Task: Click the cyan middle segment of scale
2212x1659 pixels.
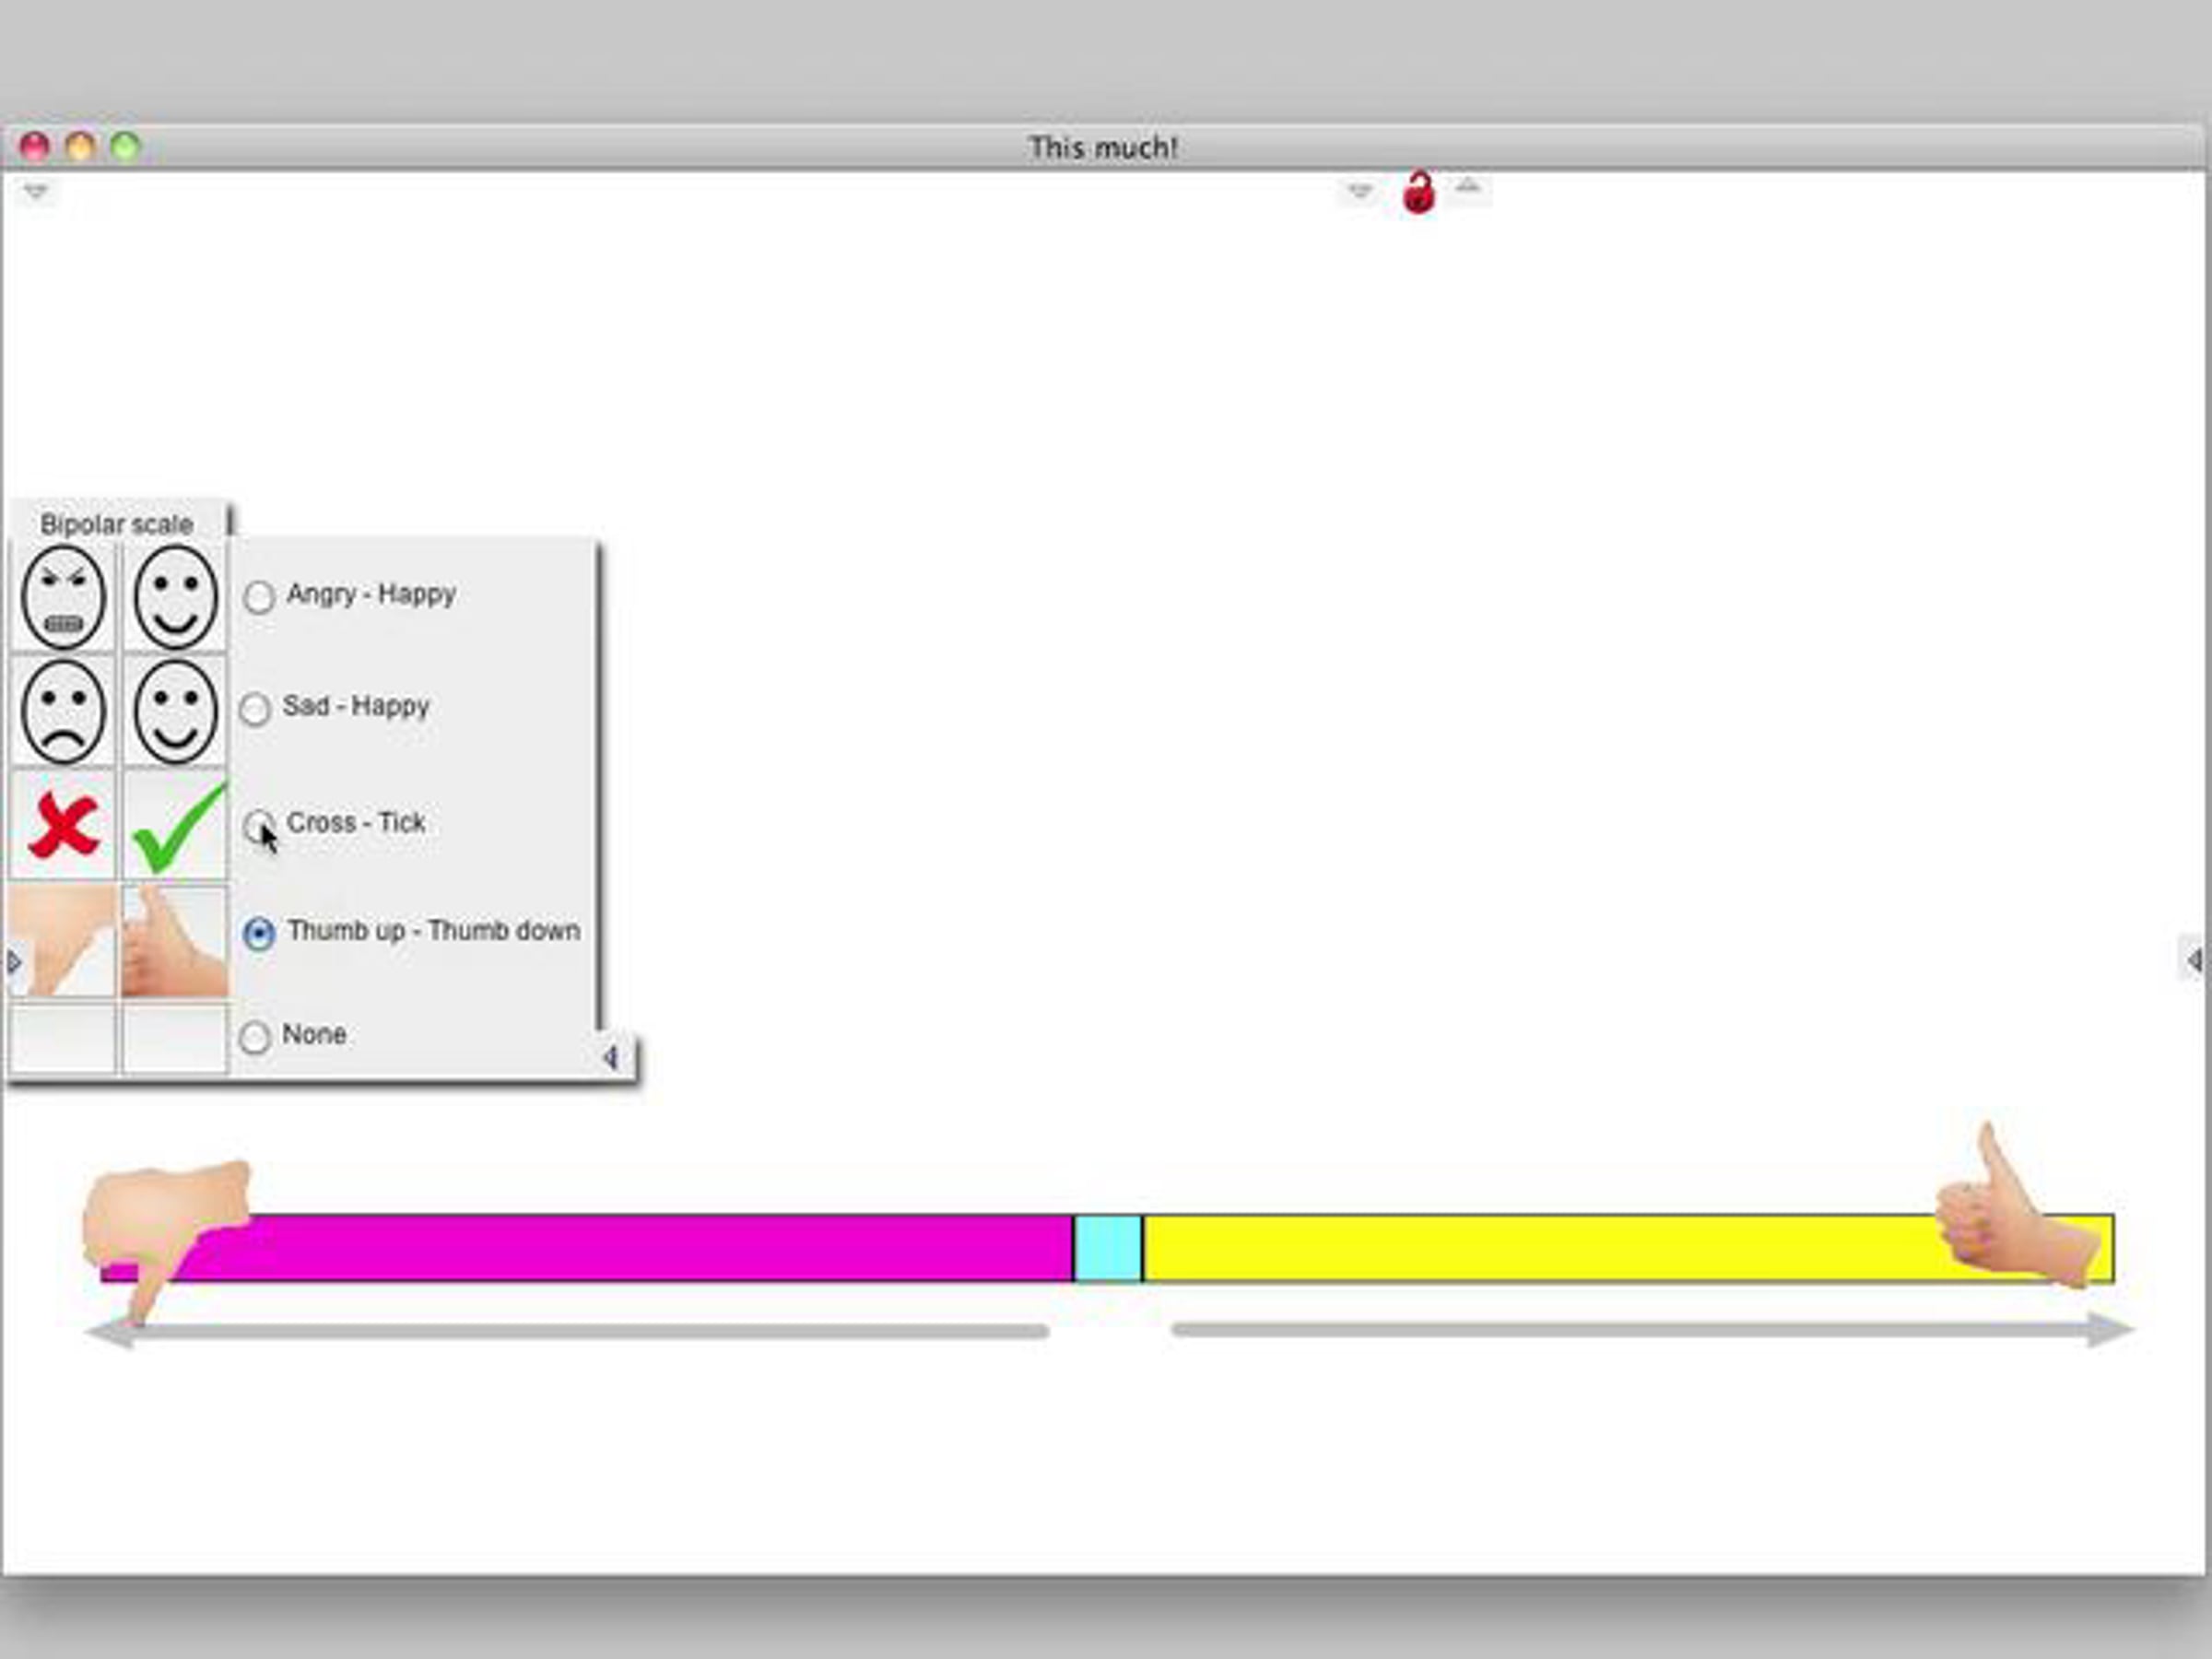Action: coord(1107,1247)
